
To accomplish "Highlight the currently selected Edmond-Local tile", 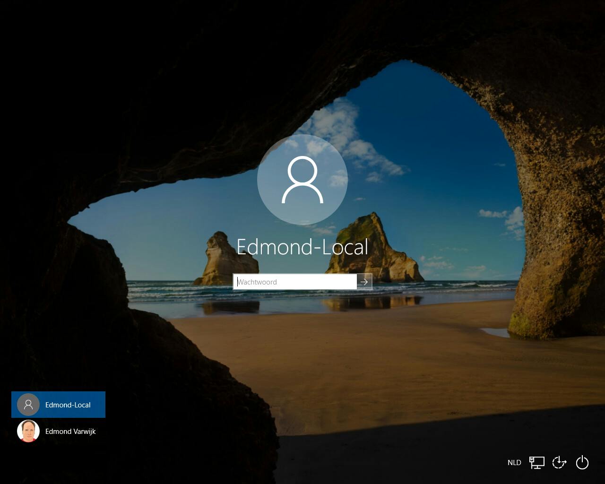I will (x=58, y=405).
